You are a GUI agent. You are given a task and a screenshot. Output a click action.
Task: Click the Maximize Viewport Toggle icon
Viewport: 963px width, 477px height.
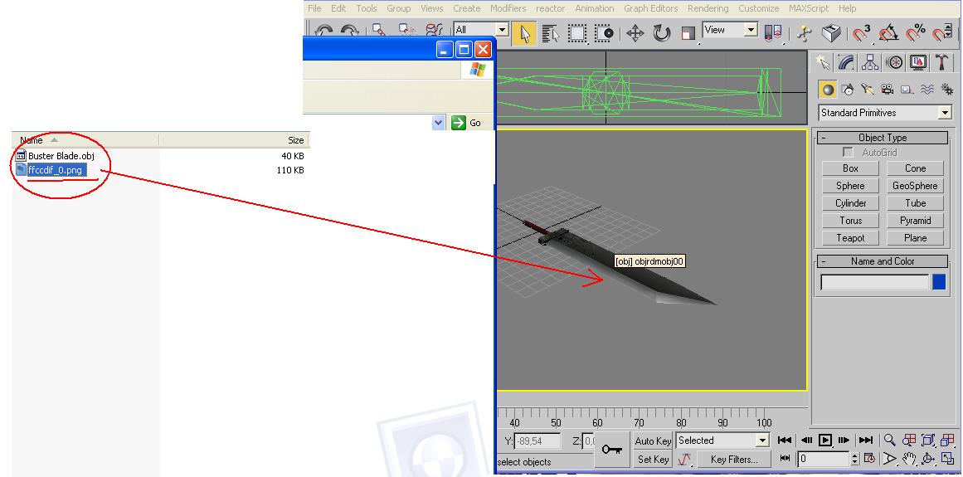pyautogui.click(x=947, y=460)
